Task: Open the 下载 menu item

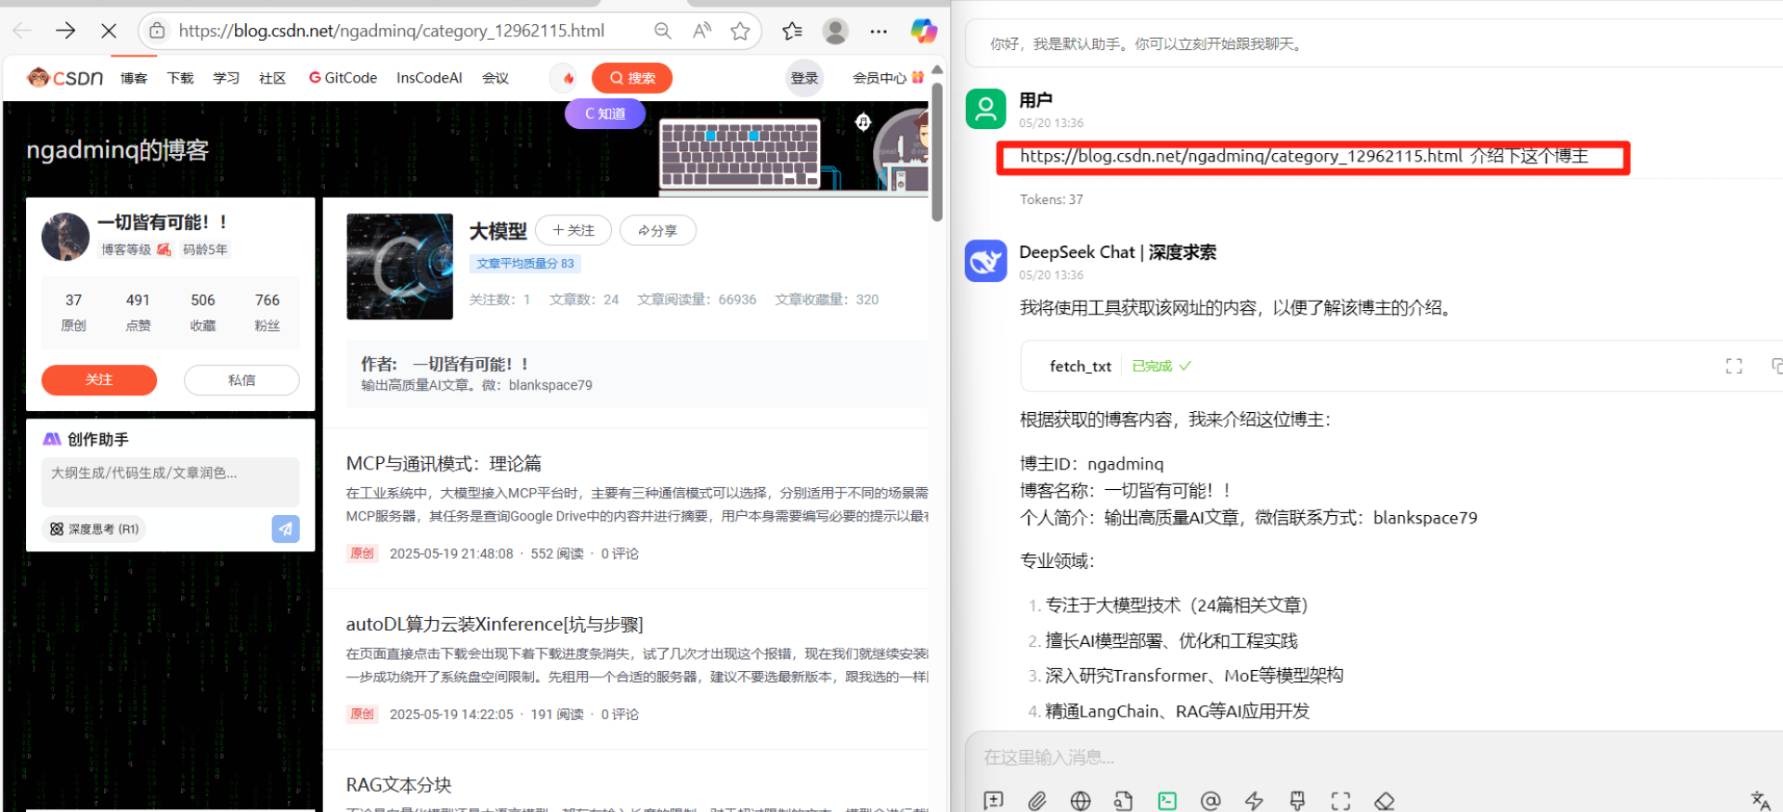Action: pos(180,78)
